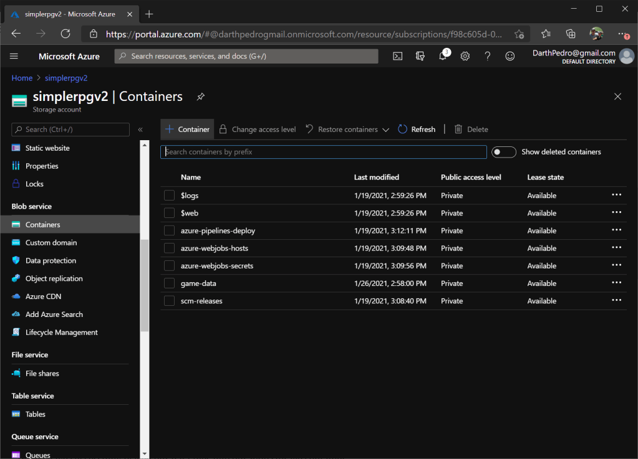This screenshot has width=638, height=459.
Task: Click the Home breadcrumb link
Action: coord(22,78)
